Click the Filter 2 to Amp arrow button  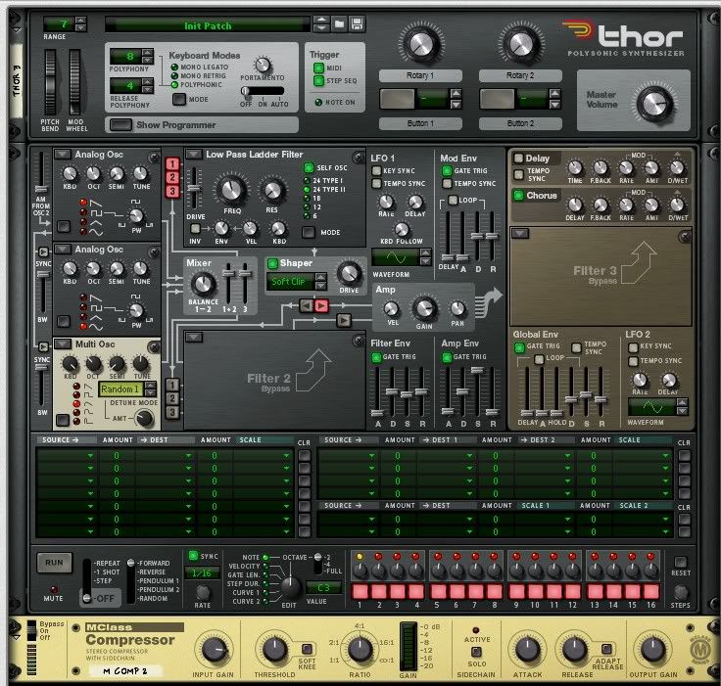click(x=344, y=320)
